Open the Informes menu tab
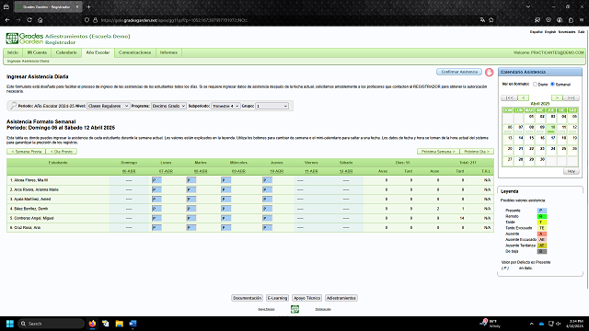This screenshot has height=331, width=589. [x=168, y=52]
